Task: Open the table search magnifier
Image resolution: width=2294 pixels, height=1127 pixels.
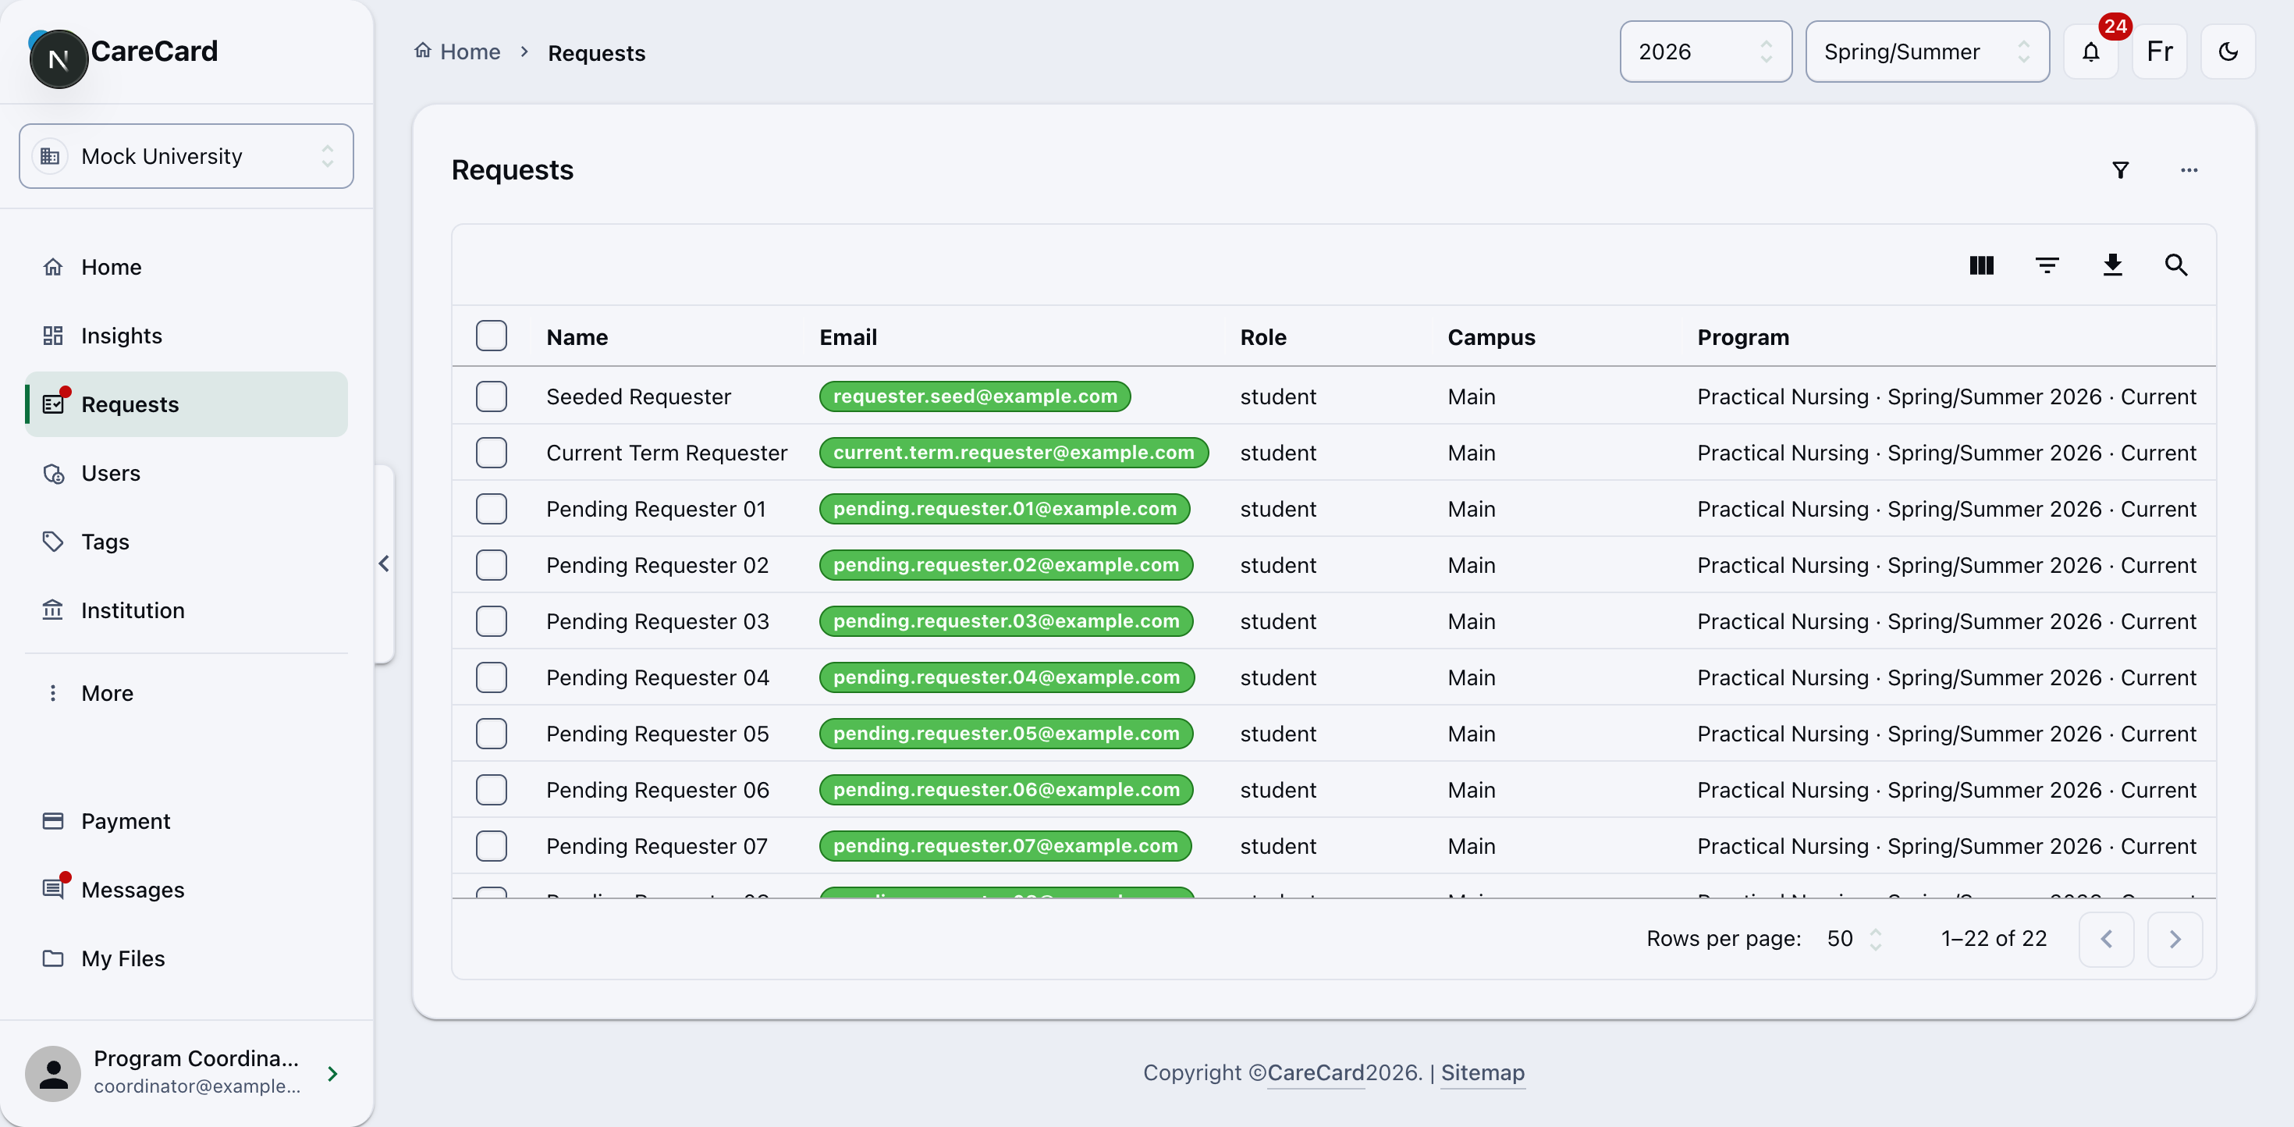Action: click(2176, 265)
